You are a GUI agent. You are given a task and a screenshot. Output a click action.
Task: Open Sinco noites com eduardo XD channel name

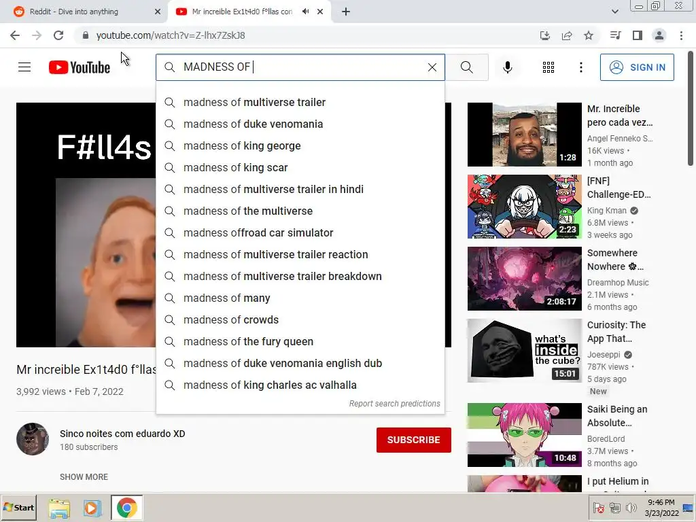coord(122,434)
